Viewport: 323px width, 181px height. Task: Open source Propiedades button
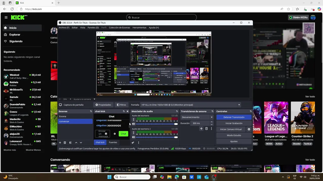coord(103,105)
